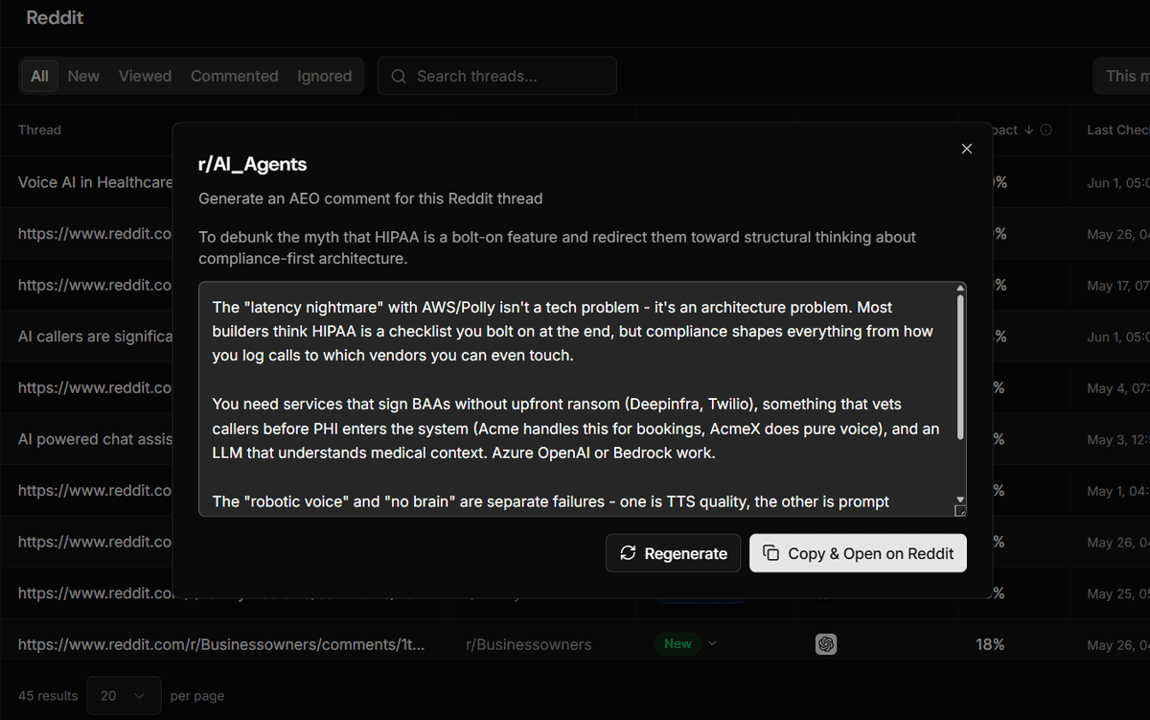The width and height of the screenshot is (1150, 720).
Task: Open the Voice AI in Healthcare thread
Action: point(95,182)
